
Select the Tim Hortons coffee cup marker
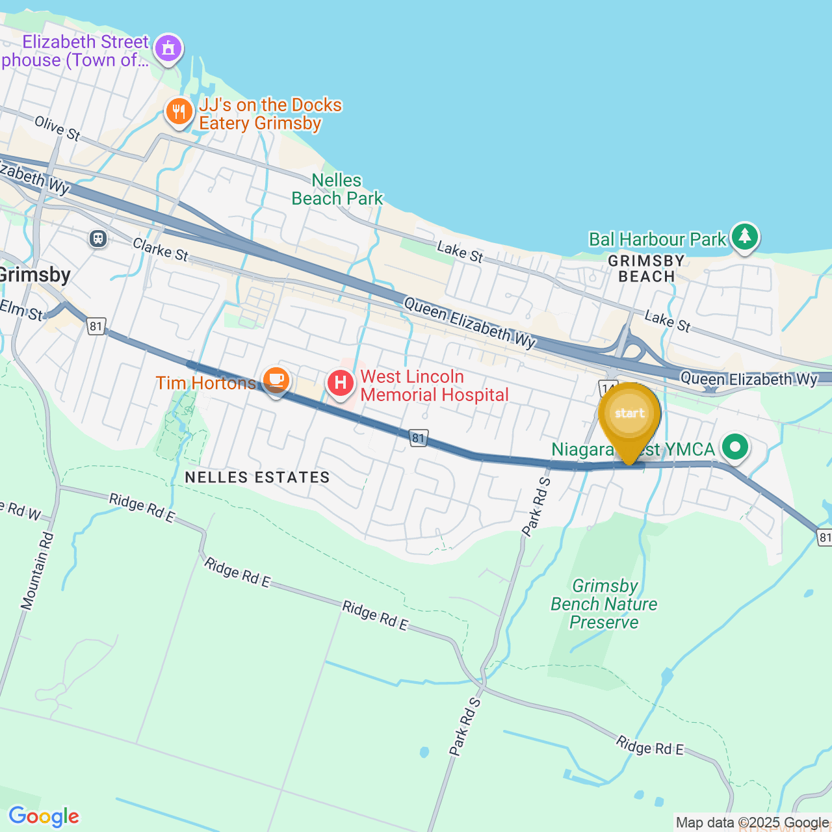click(x=276, y=380)
